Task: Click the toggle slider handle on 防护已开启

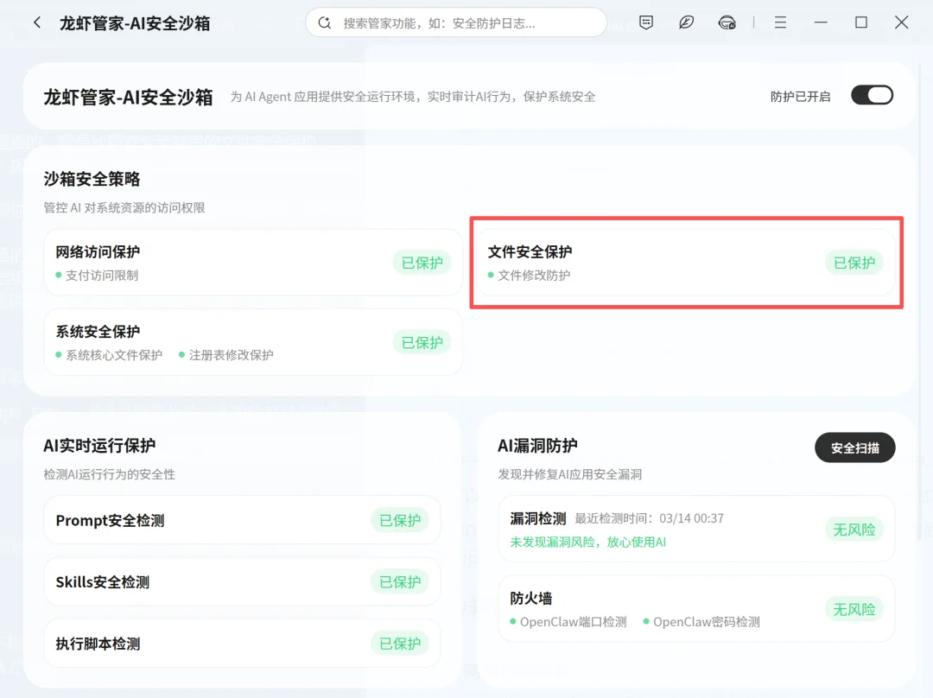Action: 880,95
